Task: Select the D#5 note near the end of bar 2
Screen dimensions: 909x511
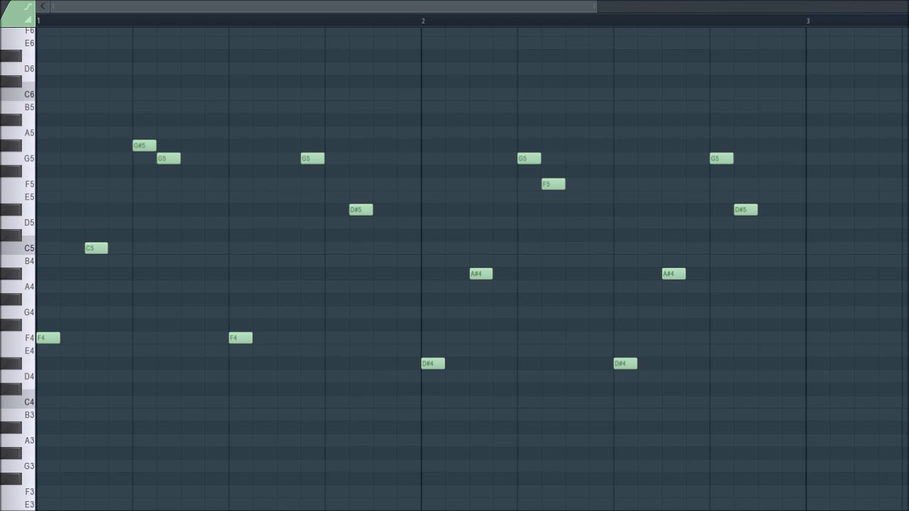Action: coord(746,209)
